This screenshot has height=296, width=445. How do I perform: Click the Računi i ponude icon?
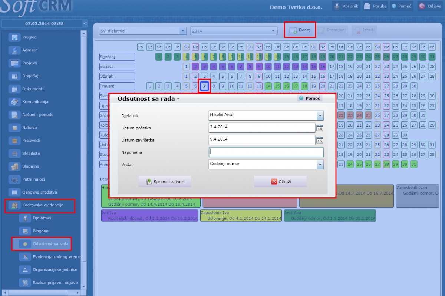14,115
